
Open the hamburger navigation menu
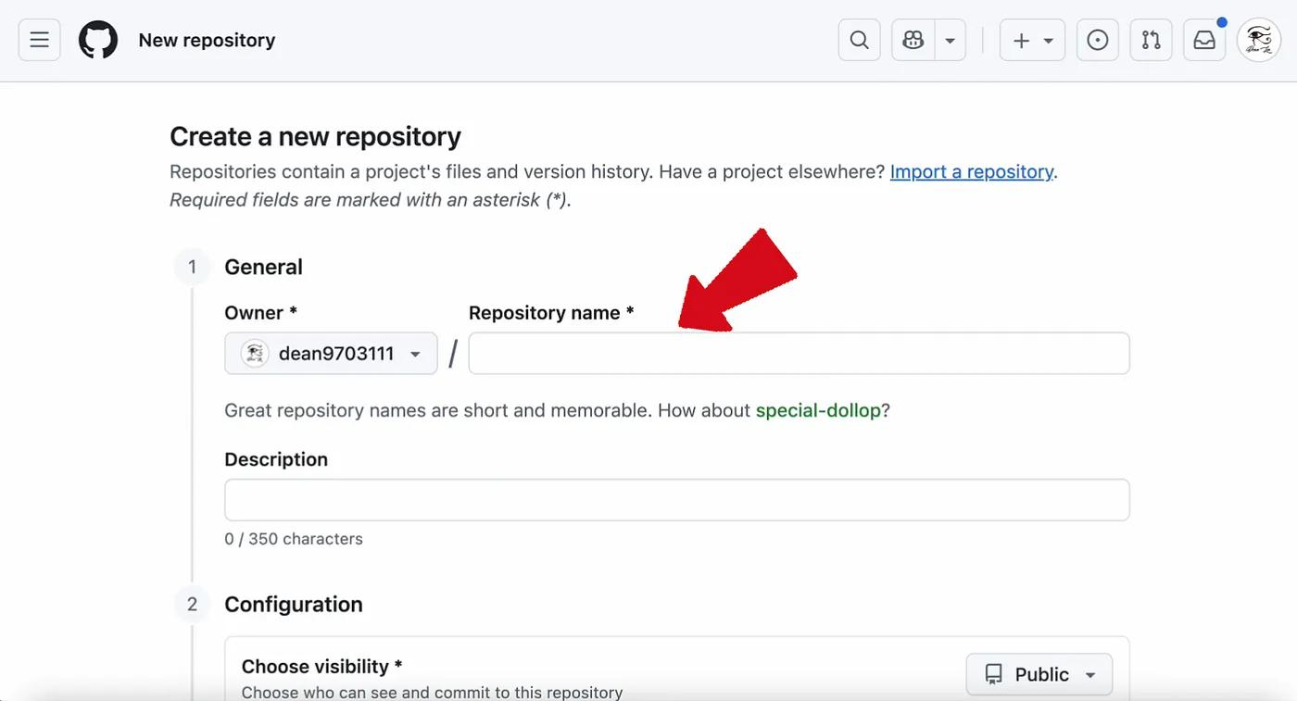(39, 41)
